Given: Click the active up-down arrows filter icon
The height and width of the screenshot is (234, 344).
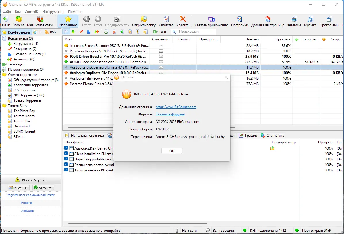Looking at the screenshot, I should [97, 32].
